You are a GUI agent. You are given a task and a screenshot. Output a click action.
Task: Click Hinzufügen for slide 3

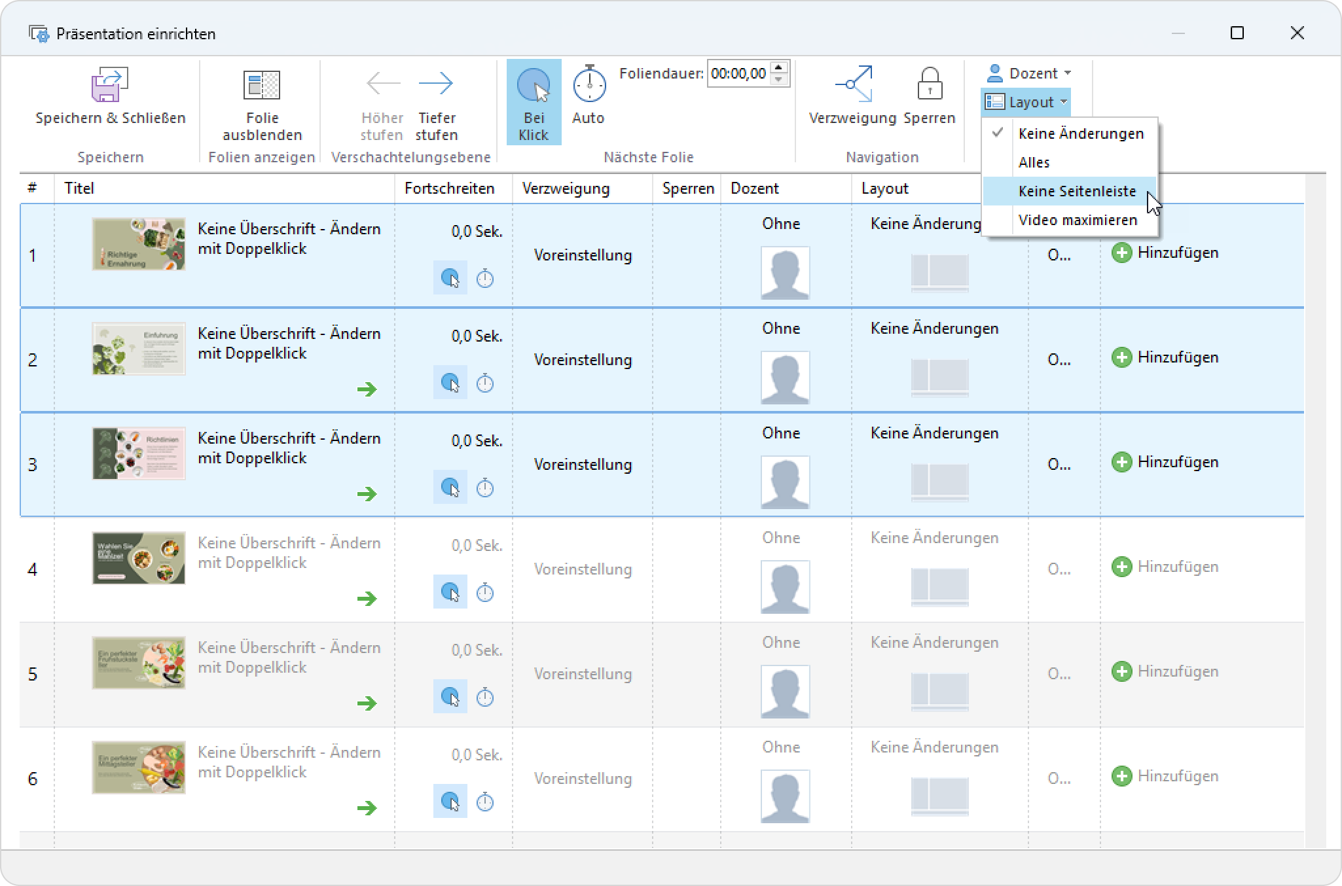tap(1165, 462)
